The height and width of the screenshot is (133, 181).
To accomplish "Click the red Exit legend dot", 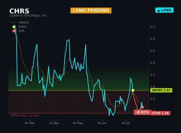I will pos(14,31).
